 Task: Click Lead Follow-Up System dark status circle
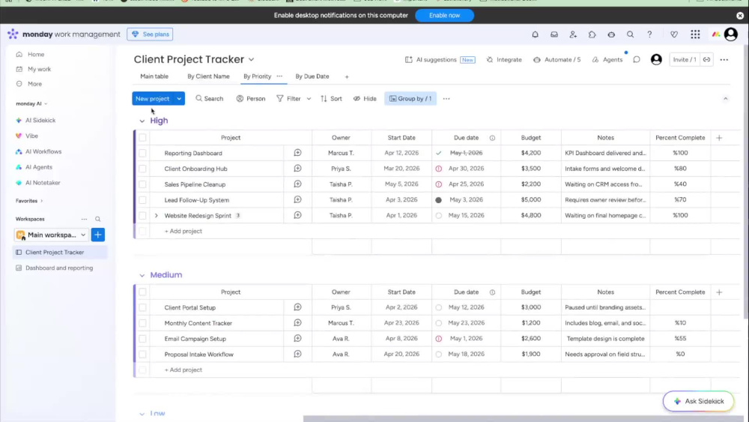(438, 200)
